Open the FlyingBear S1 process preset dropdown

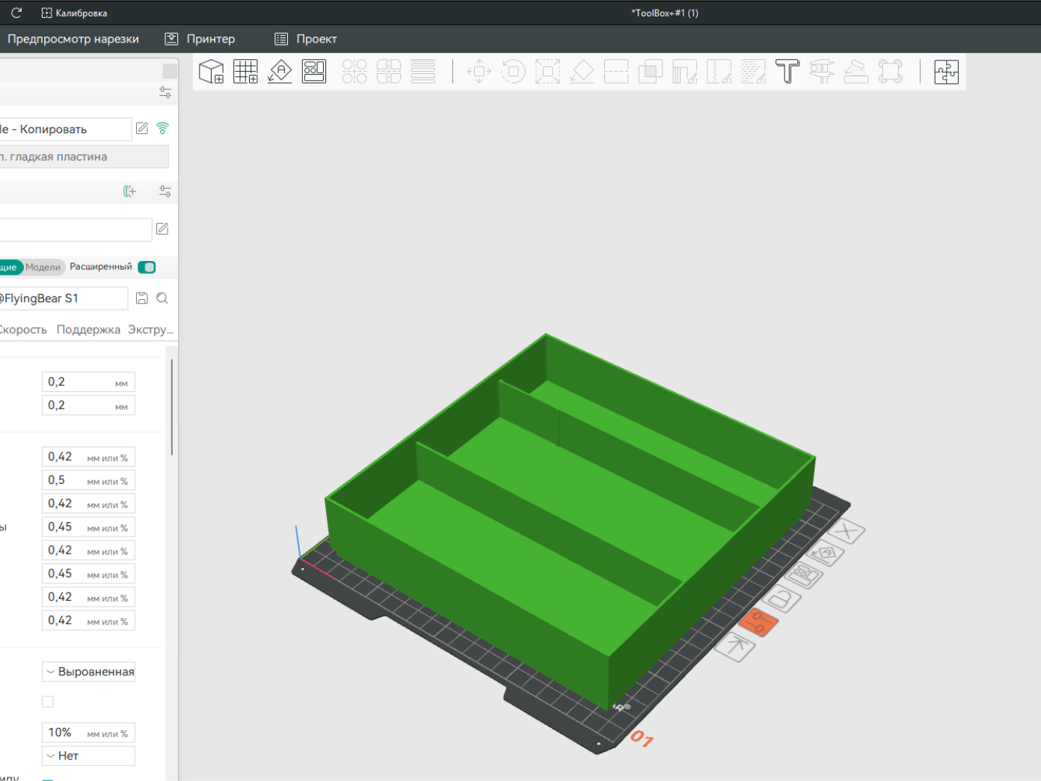tap(64, 298)
